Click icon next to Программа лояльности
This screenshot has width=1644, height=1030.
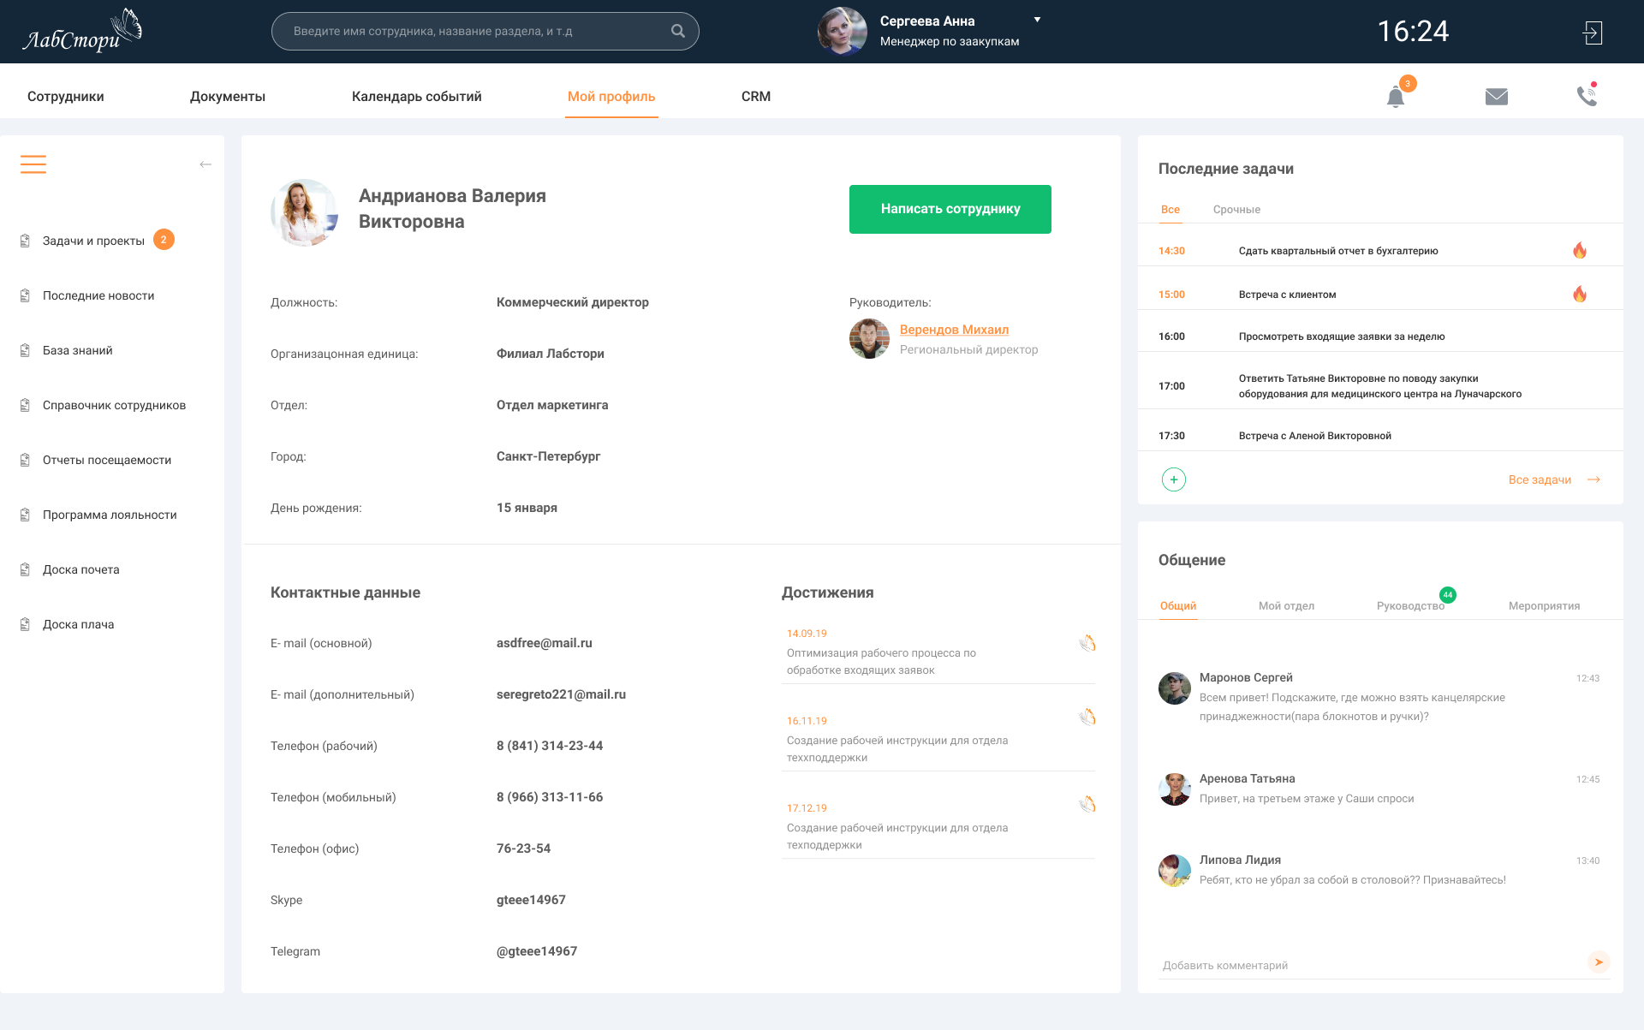25,515
